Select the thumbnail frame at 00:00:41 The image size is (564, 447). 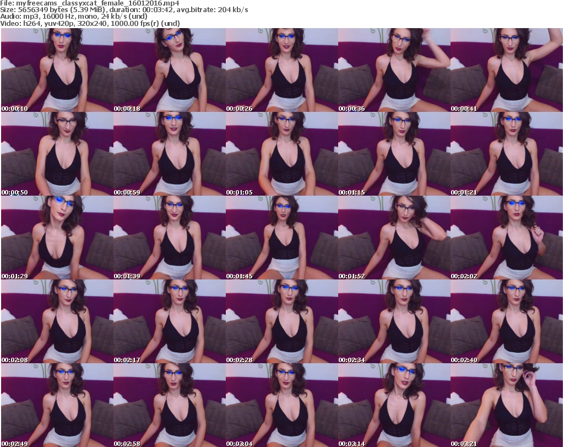(x=507, y=70)
